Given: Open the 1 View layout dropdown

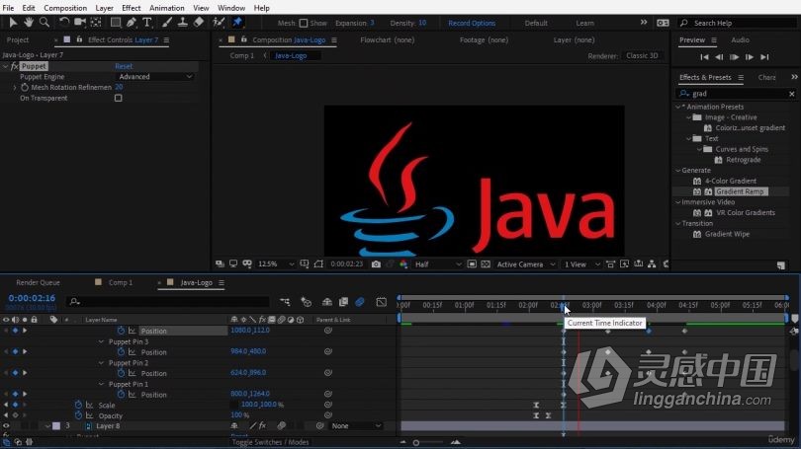Looking at the screenshot, I should [580, 264].
